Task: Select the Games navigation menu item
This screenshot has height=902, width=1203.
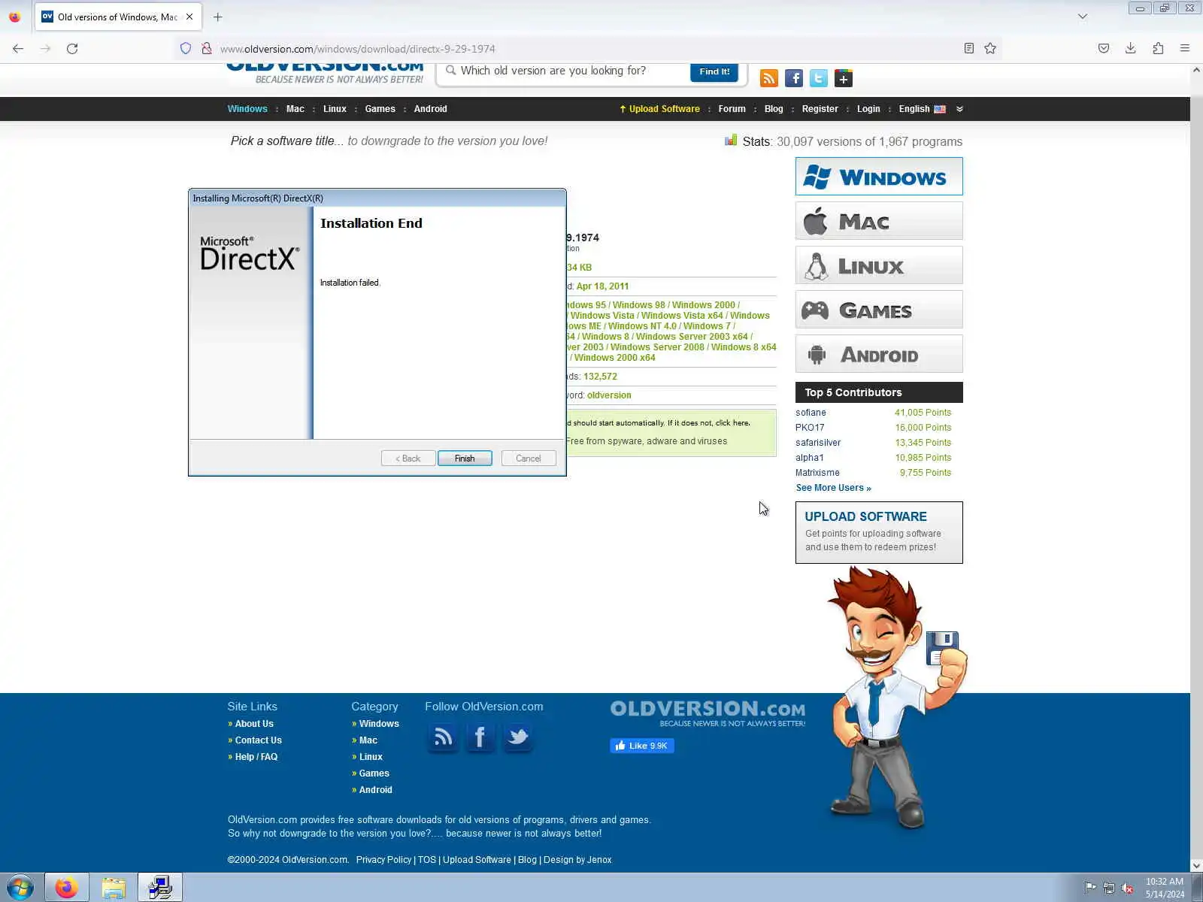Action: 380,109
